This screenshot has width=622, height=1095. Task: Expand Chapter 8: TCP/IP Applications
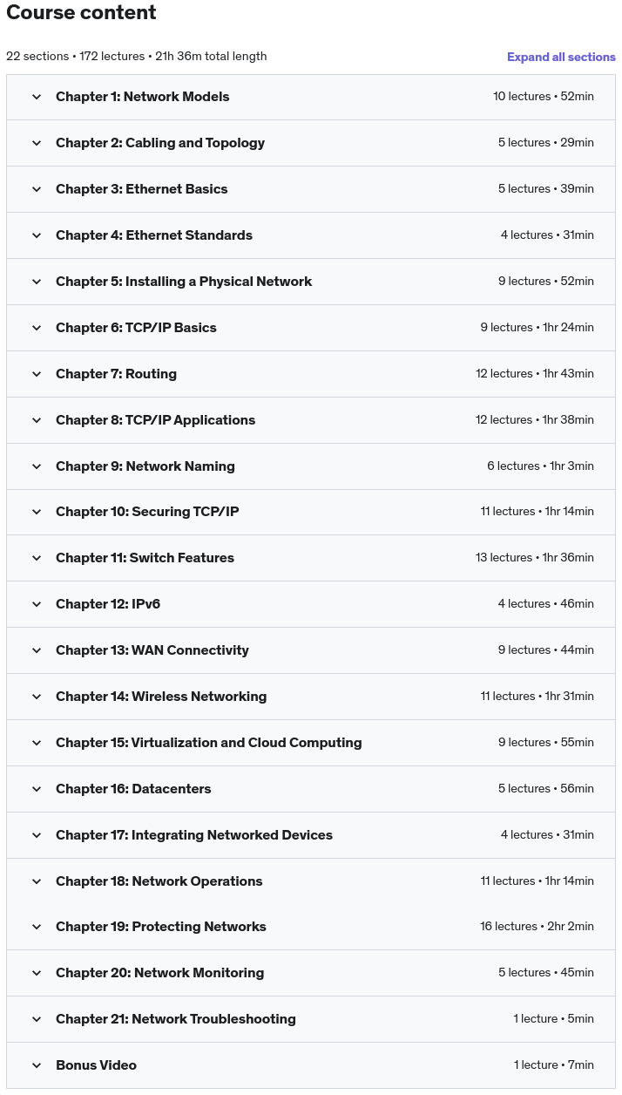311,420
